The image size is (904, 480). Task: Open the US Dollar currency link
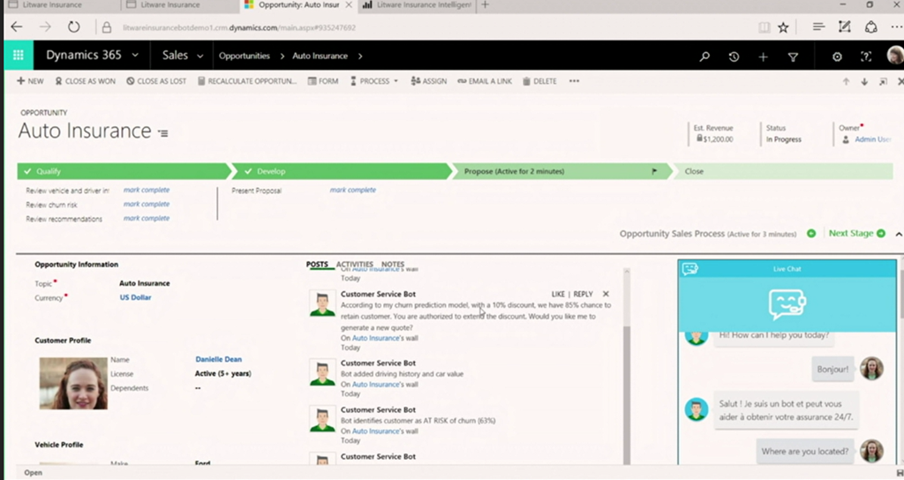coord(135,297)
